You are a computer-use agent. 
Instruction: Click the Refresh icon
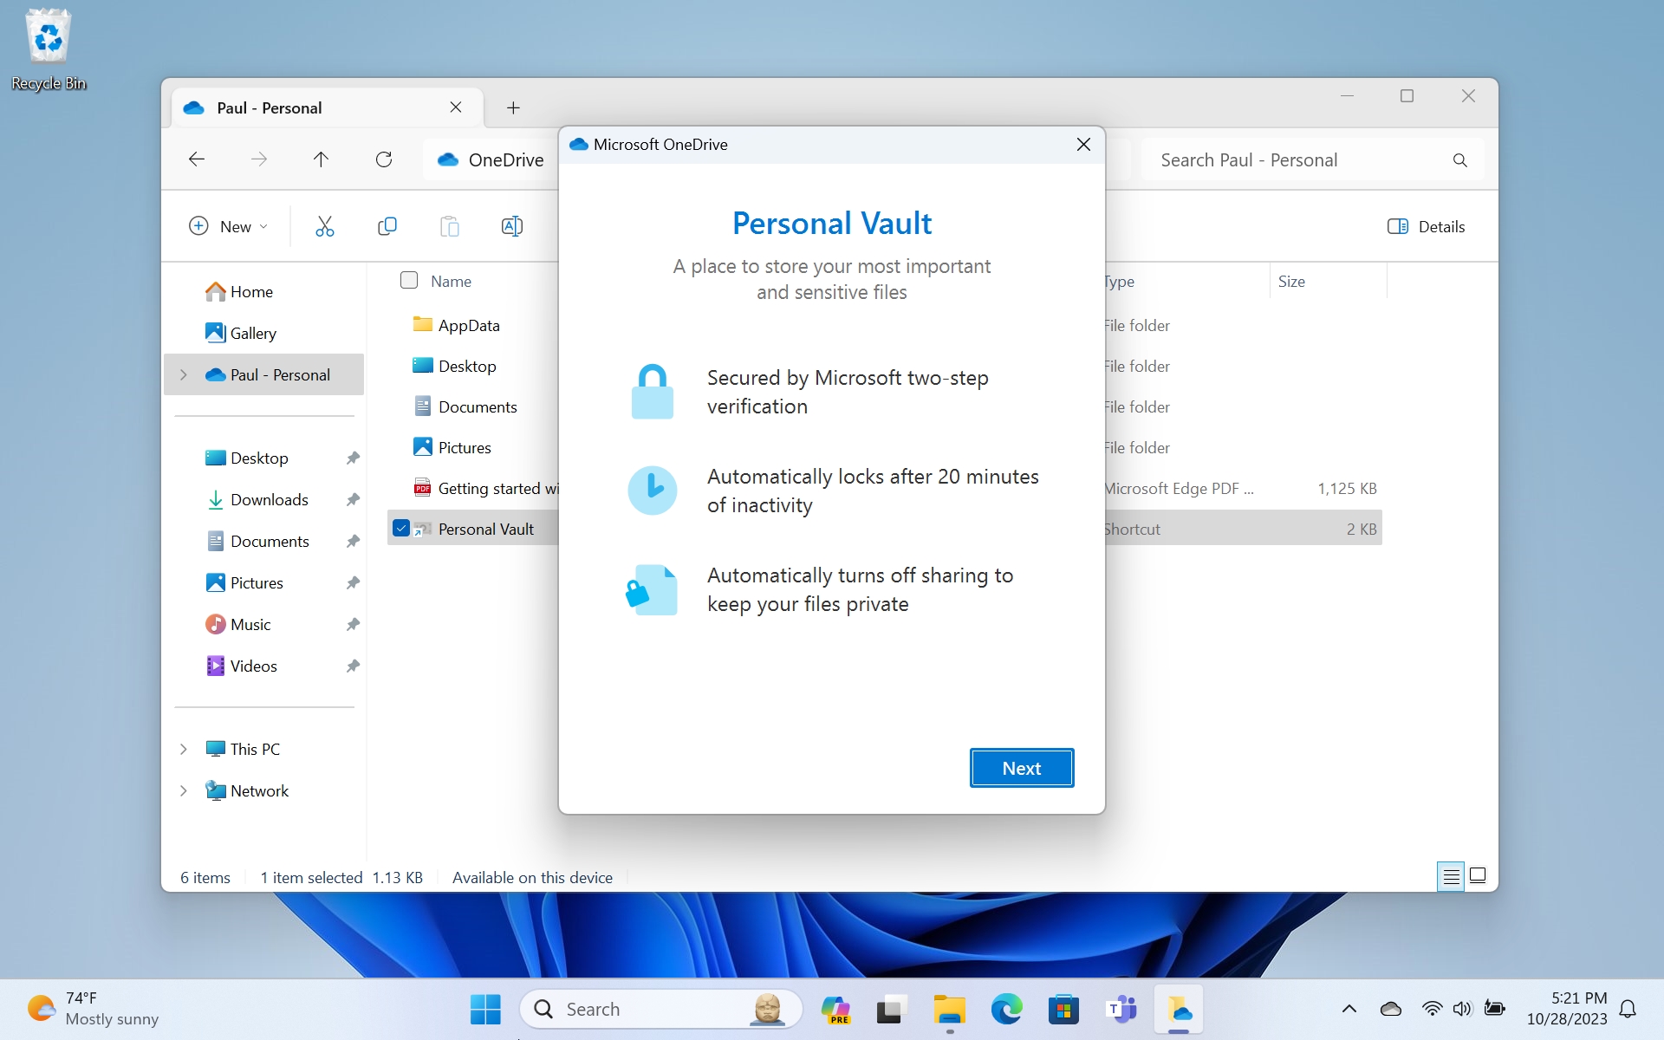click(384, 159)
